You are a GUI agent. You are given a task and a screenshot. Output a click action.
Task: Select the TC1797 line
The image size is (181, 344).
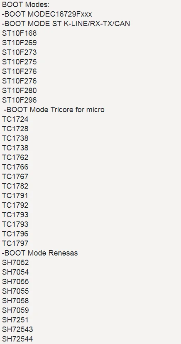click(x=15, y=243)
